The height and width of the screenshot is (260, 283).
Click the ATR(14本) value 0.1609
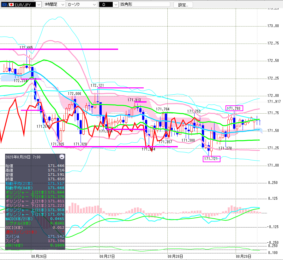click(x=57, y=245)
